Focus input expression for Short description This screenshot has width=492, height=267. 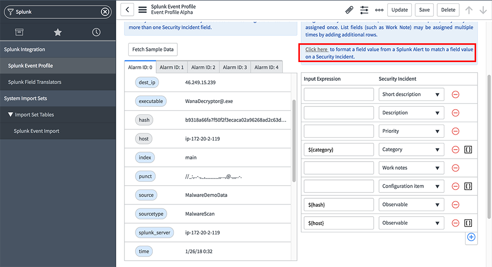[339, 94]
